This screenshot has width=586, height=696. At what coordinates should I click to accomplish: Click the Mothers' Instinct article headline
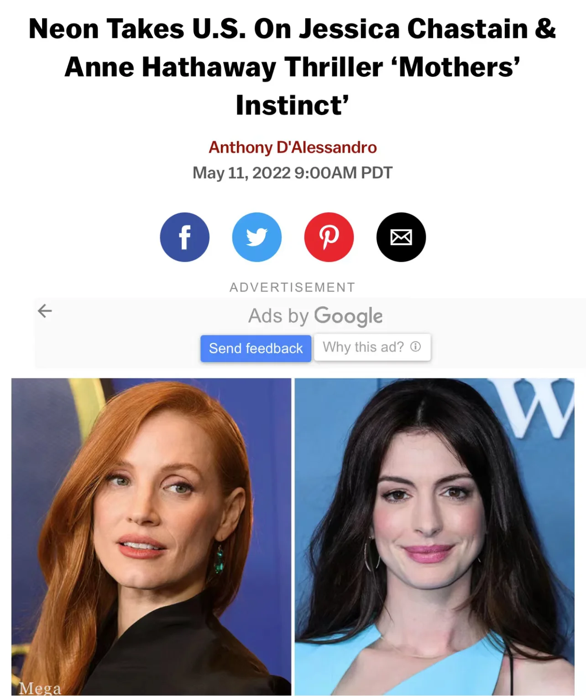[293, 67]
